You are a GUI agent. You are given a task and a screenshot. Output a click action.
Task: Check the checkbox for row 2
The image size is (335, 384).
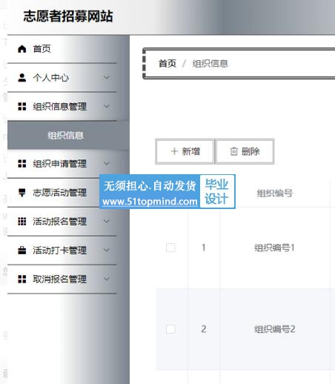click(170, 329)
